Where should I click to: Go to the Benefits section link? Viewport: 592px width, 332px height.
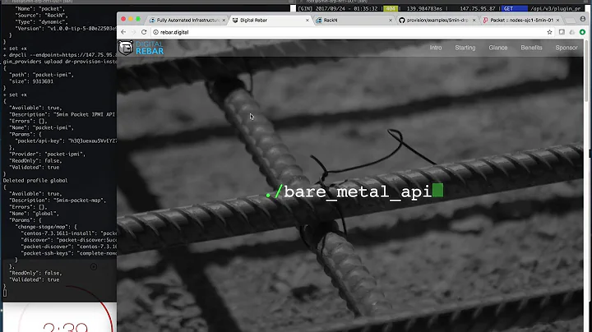coord(531,48)
